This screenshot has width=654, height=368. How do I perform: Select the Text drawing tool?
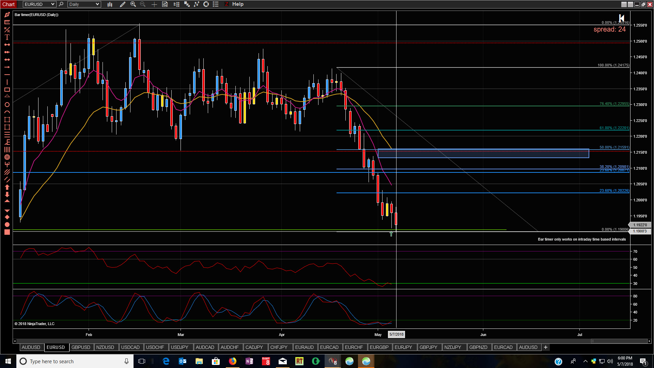pos(7,37)
